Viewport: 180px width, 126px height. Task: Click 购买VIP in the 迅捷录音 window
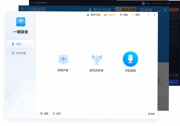pos(126,10)
